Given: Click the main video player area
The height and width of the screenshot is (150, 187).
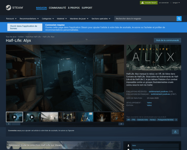Looking at the screenshot, I should [x=65, y=78].
